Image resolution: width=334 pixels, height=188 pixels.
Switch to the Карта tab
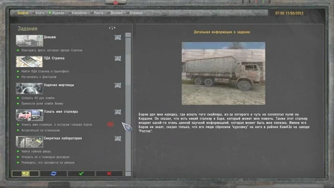(x=40, y=13)
